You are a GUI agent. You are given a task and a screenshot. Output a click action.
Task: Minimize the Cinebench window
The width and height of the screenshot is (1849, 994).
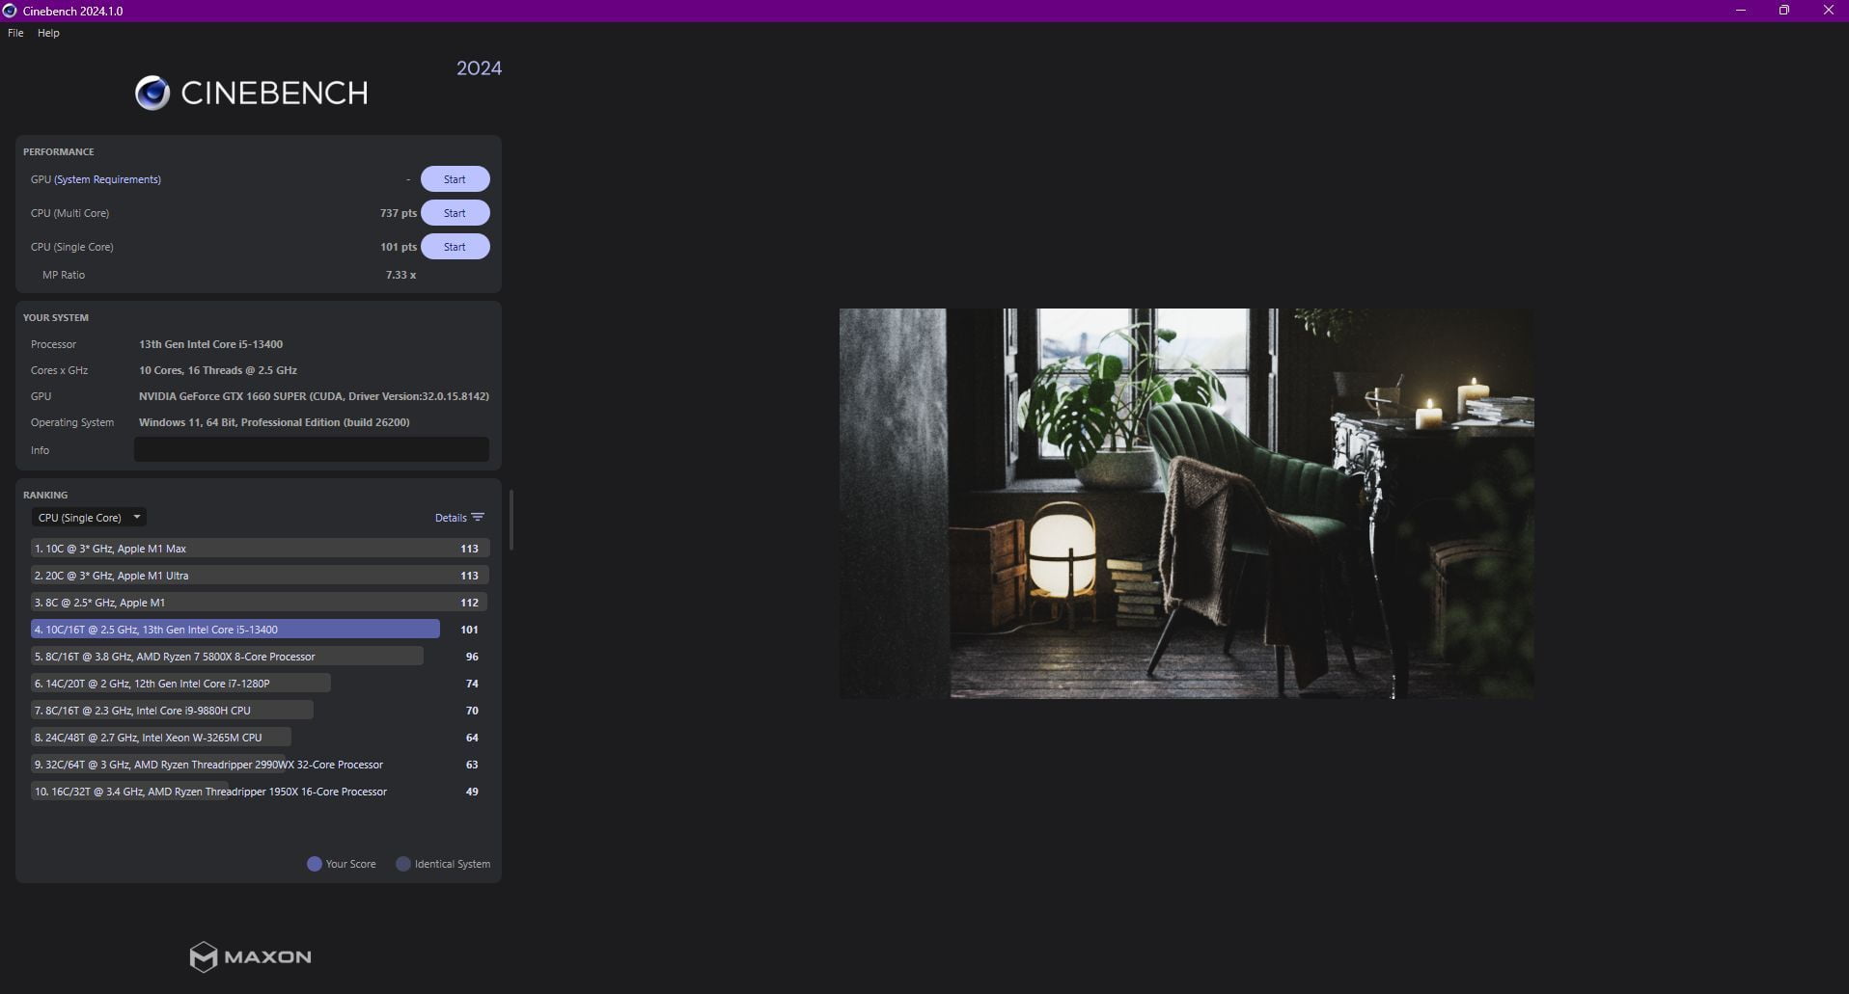pyautogui.click(x=1740, y=11)
